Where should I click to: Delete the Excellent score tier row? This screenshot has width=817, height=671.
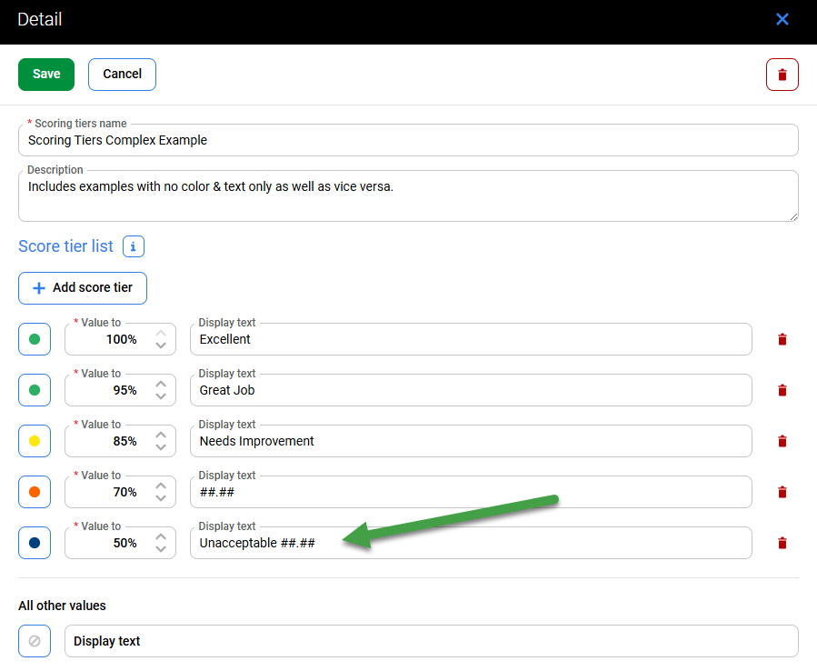click(782, 339)
